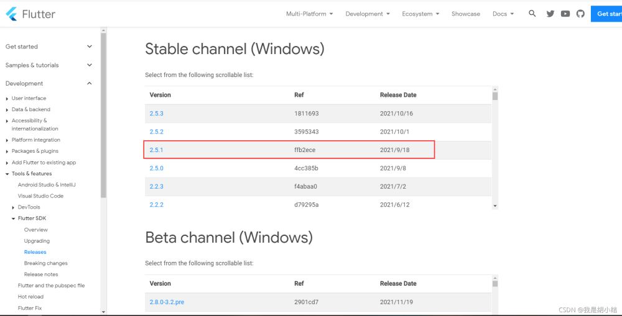
Task: Click the Flutter logo icon
Action: pyautogui.click(x=11, y=14)
